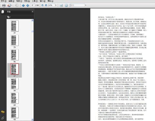This screenshot has width=155, height=121.
Task: Click the 页面 panel title label
Action: [9, 12]
